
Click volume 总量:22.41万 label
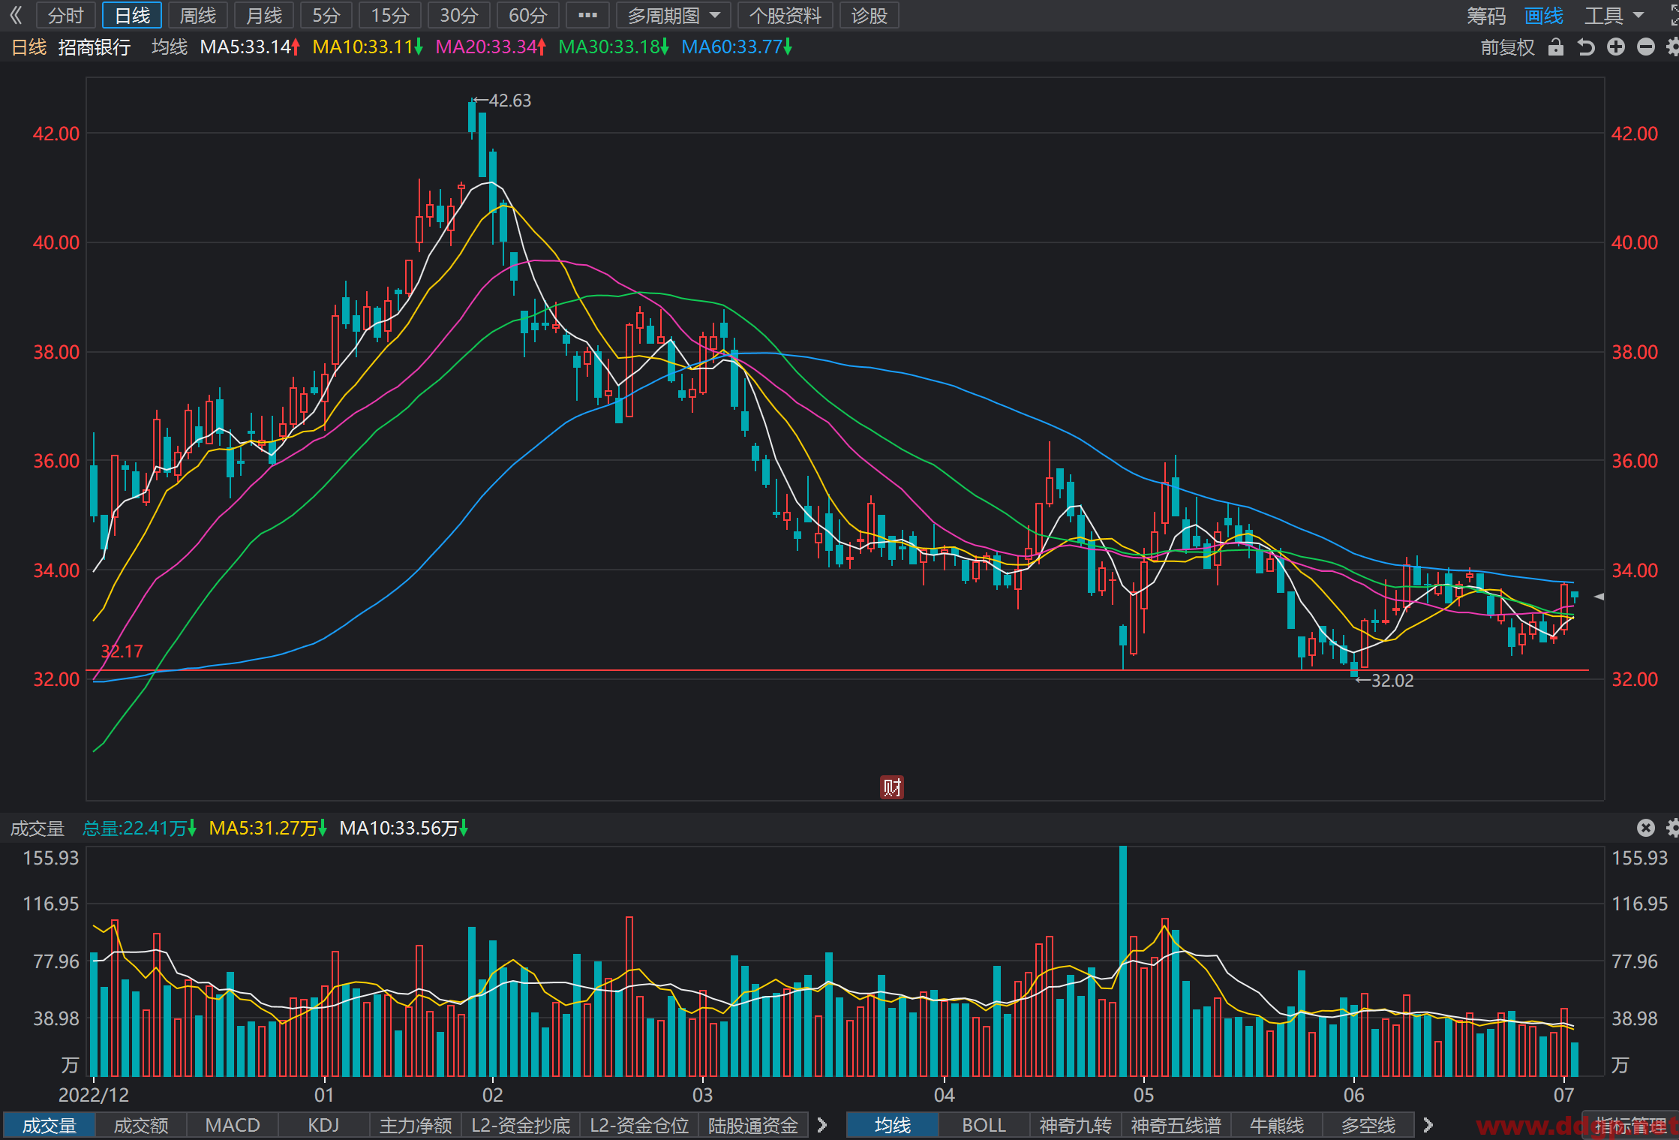tap(139, 828)
